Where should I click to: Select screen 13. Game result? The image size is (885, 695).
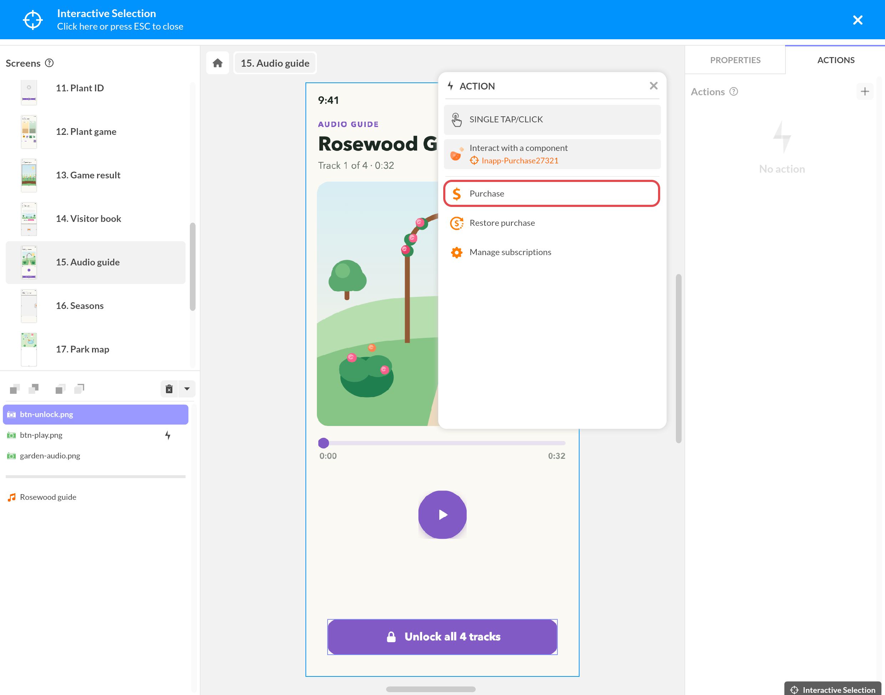point(96,176)
